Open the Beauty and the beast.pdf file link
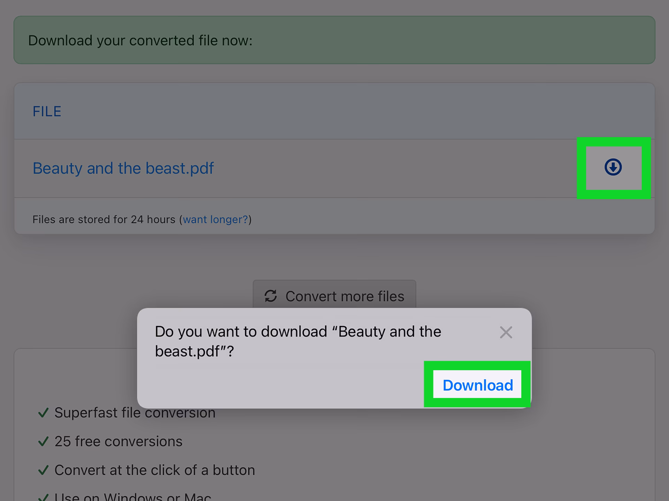The image size is (669, 501). pyautogui.click(x=123, y=168)
